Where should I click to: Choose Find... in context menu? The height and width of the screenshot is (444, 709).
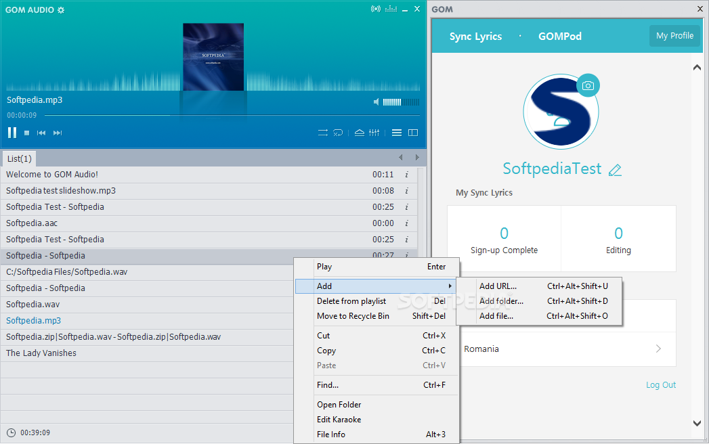coord(377,385)
